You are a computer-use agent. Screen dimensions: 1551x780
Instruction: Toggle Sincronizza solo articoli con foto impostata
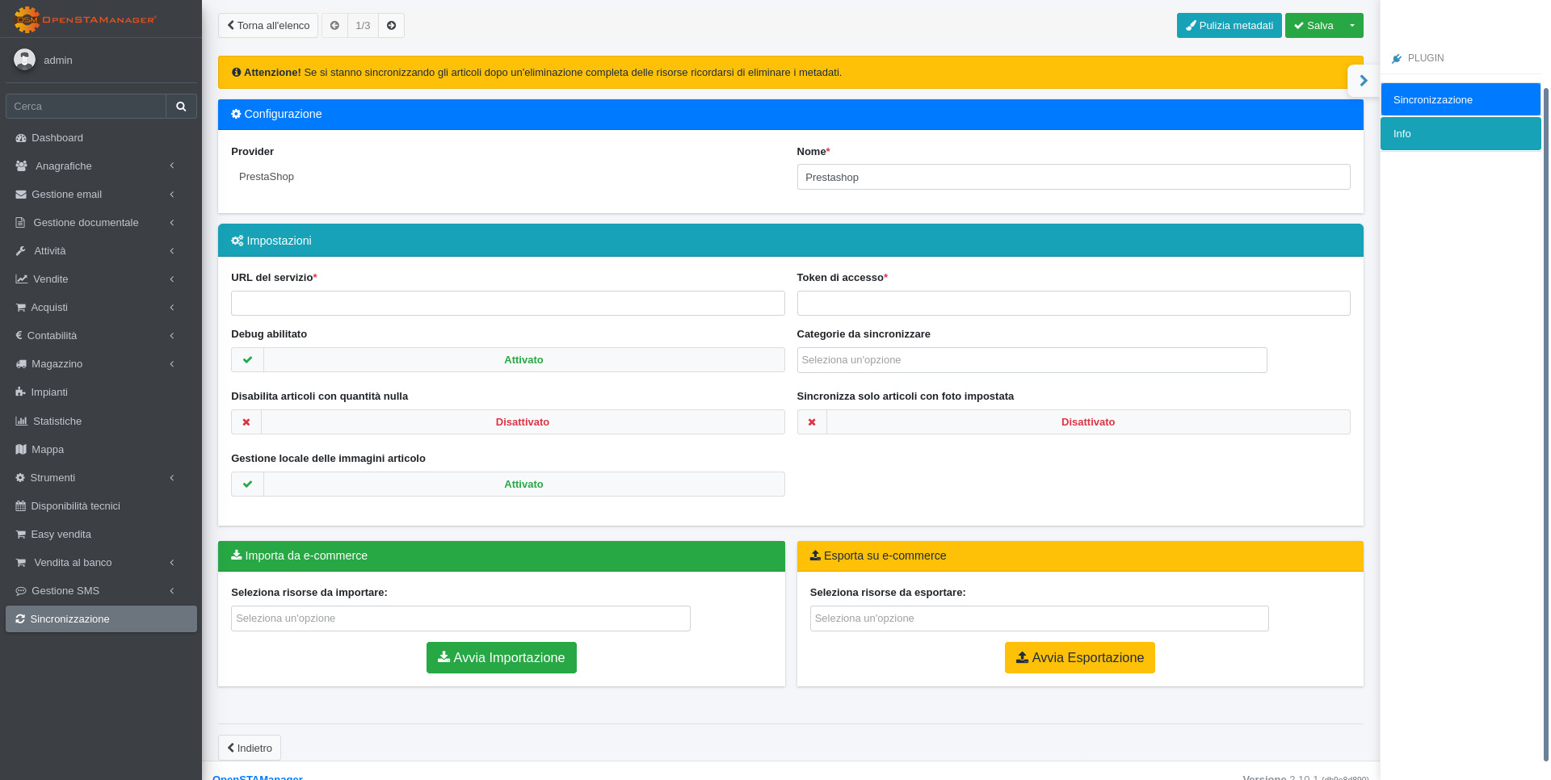(1074, 422)
